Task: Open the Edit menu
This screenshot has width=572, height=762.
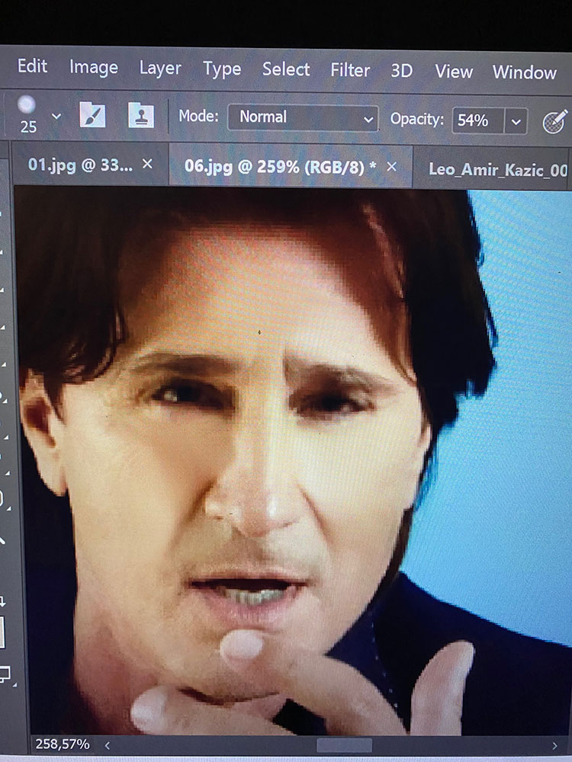Action: point(32,66)
